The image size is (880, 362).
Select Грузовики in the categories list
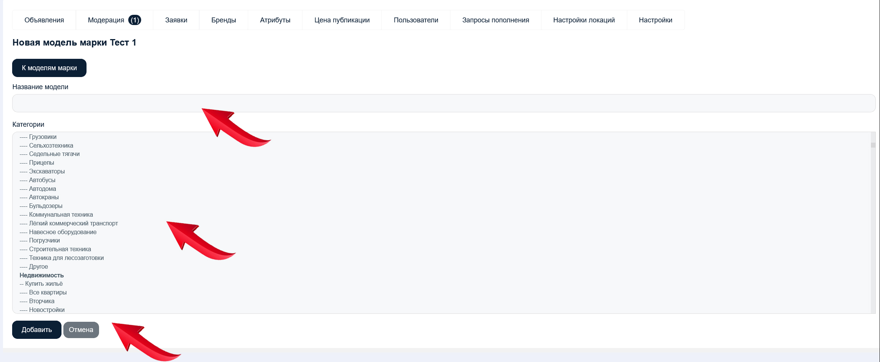[x=43, y=137]
